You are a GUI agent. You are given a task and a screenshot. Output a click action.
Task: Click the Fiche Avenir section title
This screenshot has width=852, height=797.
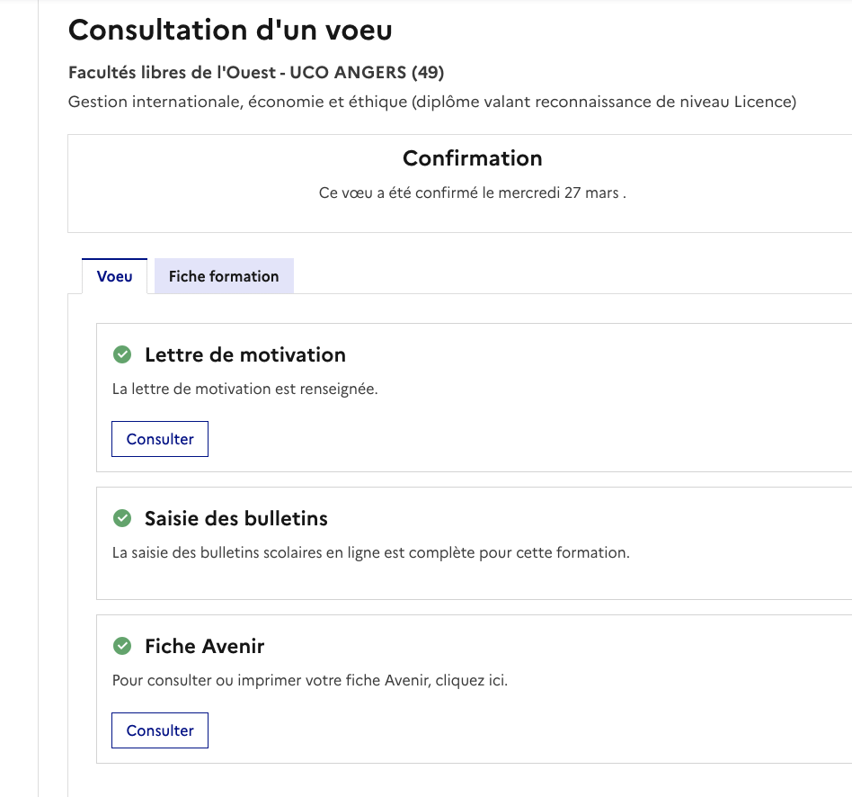204,646
